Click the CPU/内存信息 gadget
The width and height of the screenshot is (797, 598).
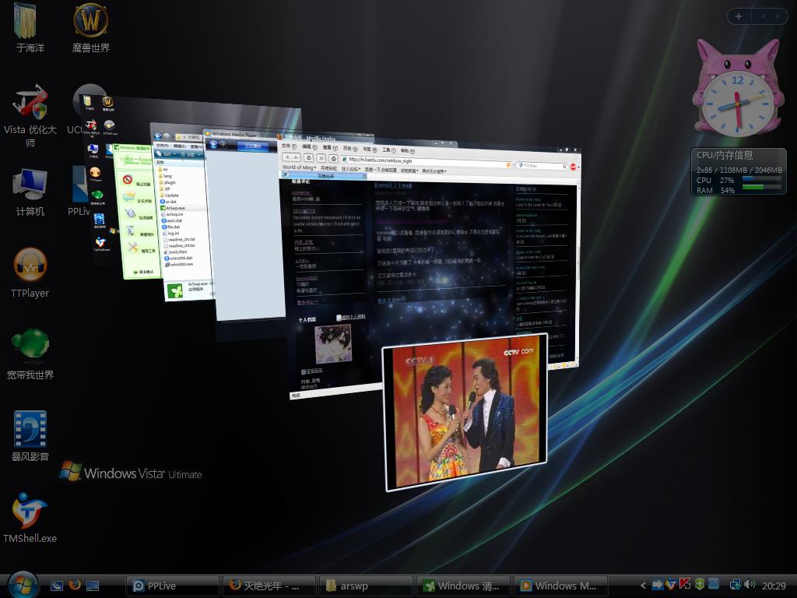pos(738,171)
